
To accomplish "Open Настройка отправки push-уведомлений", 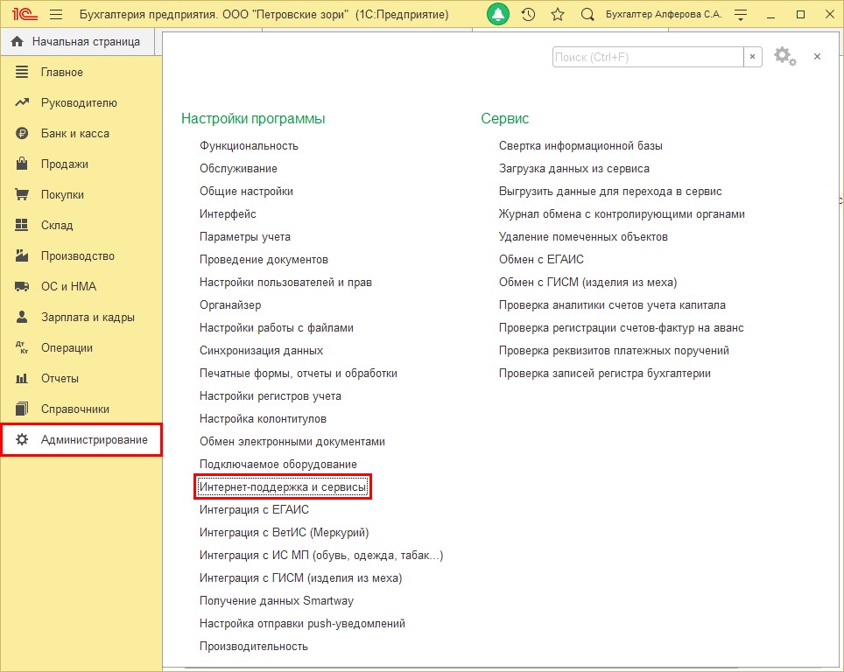I will [x=303, y=623].
